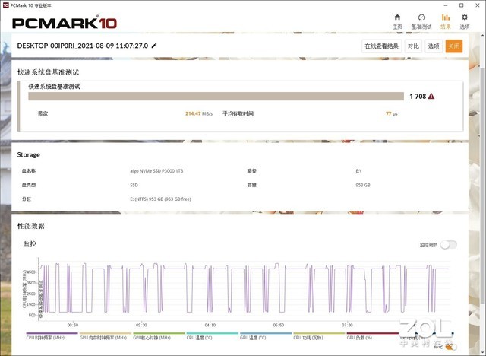Click the vertical scrollbar down arrow
The image size is (486, 356).
483,353
